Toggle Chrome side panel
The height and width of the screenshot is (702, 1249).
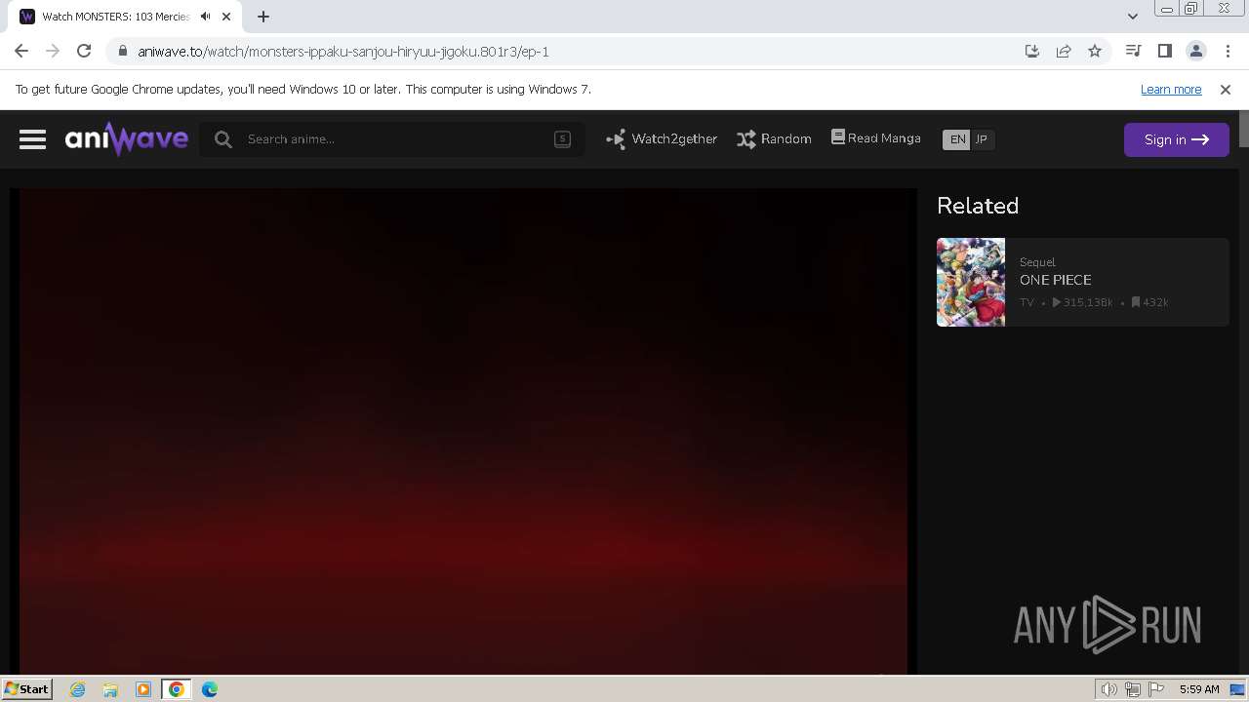pos(1164,51)
